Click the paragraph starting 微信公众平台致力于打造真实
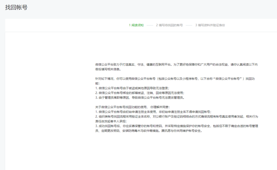The image size is (277, 170). click(x=176, y=67)
